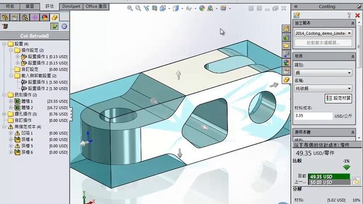This screenshot has height=204, width=363.
Task: Open the CostingManager gold coins tab icon
Action: 54,18
